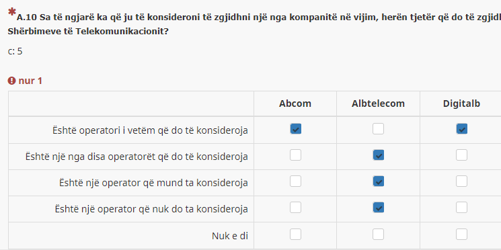
Task: Check Abcom for 'mund ta konsideroja' row
Action: [295, 181]
